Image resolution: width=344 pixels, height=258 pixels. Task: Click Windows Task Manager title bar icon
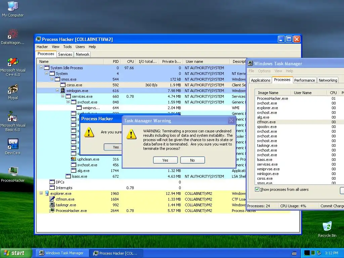coord(250,63)
